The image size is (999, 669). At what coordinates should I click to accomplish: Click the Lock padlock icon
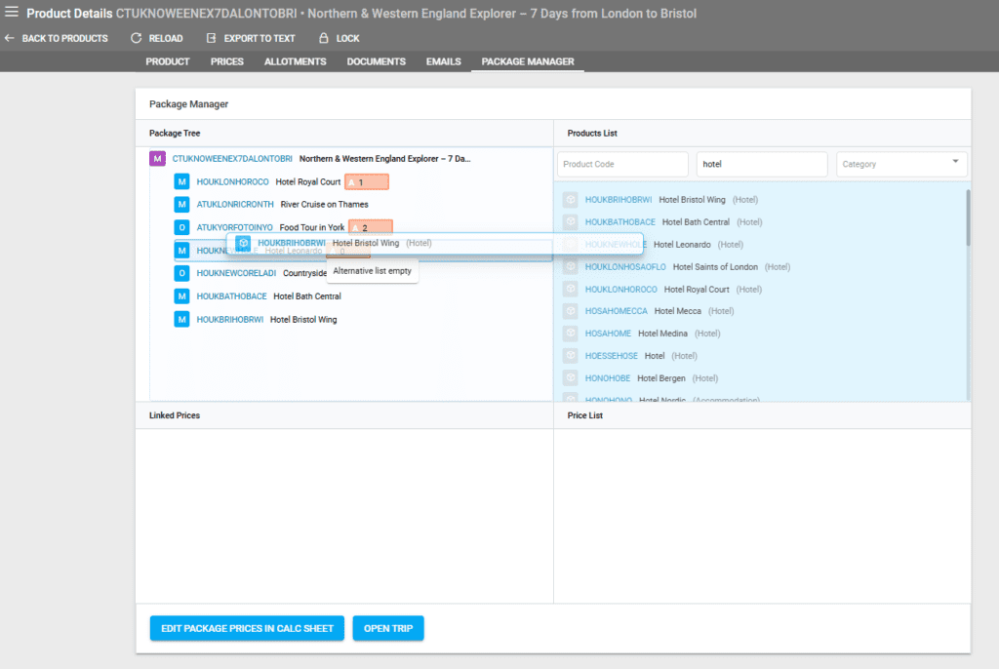tap(324, 38)
